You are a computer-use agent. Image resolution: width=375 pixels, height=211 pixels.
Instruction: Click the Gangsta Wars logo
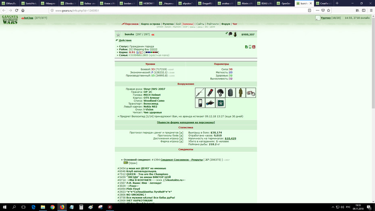click(10, 20)
